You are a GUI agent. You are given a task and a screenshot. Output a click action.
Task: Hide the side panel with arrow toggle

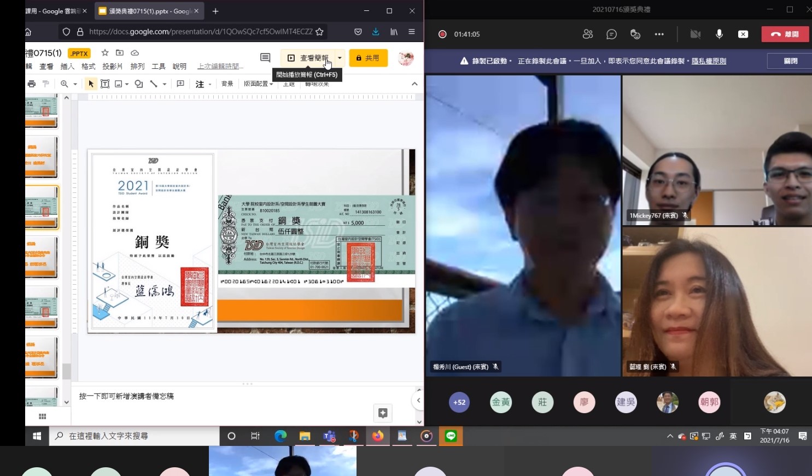tap(418, 401)
